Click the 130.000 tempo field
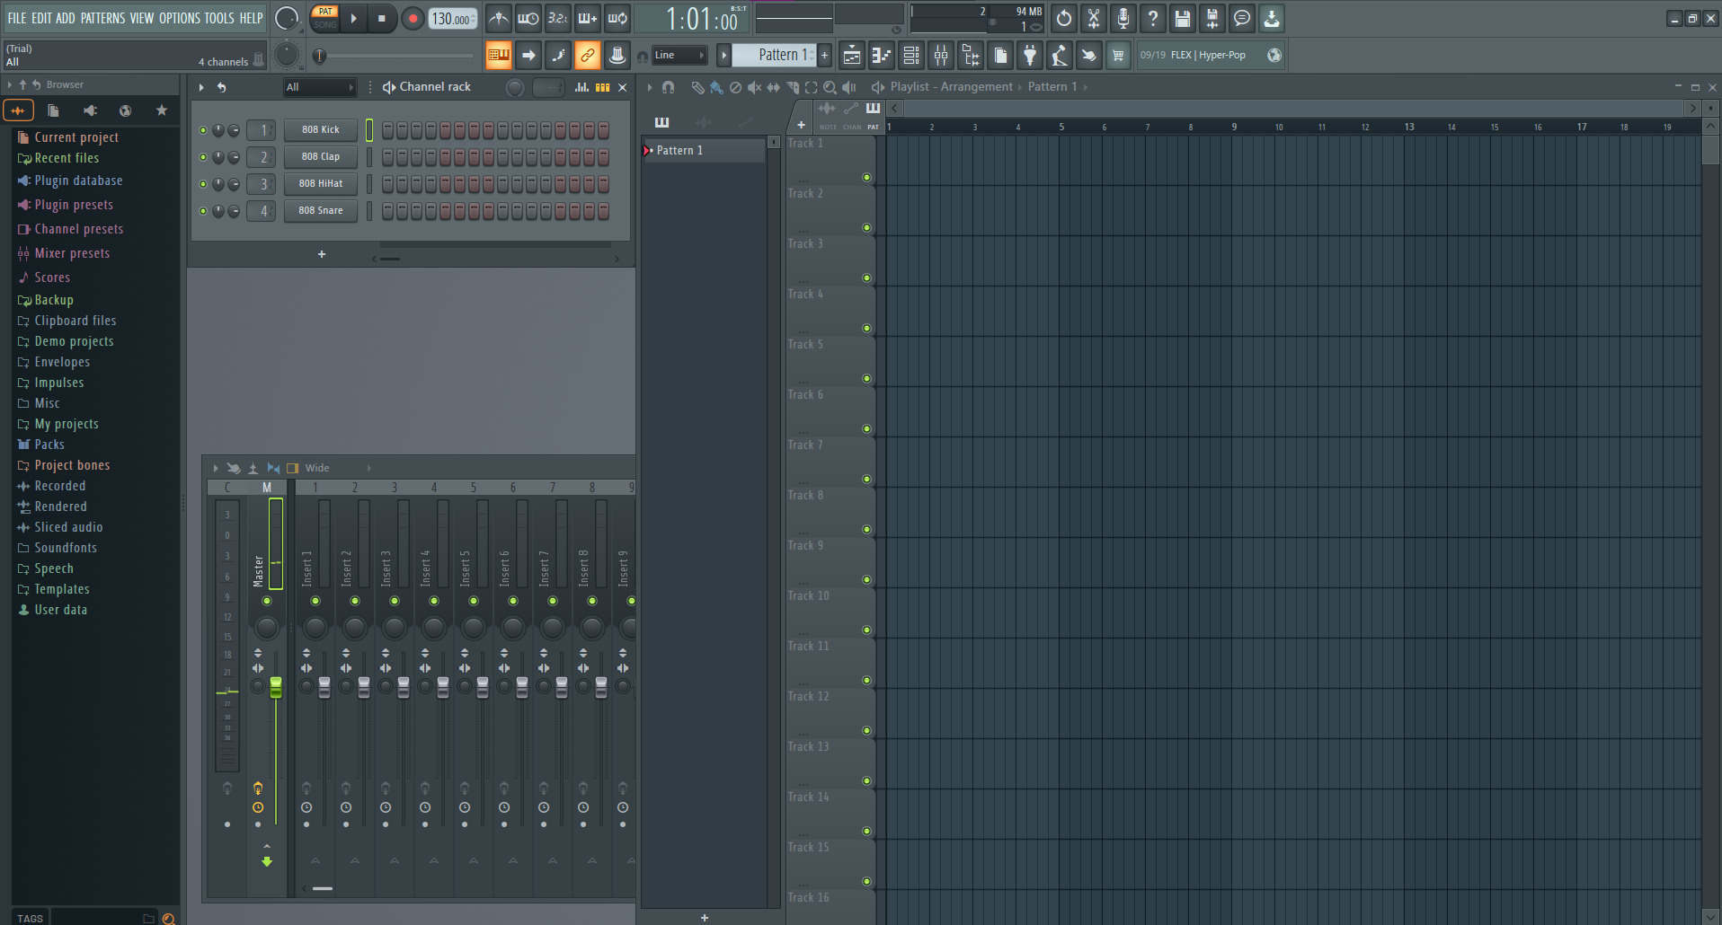The width and height of the screenshot is (1722, 925). point(452,18)
